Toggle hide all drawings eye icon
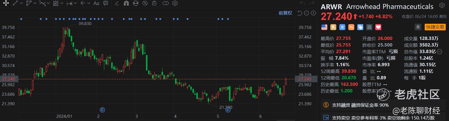Viewport: 449px width, 121px height. 145,4
